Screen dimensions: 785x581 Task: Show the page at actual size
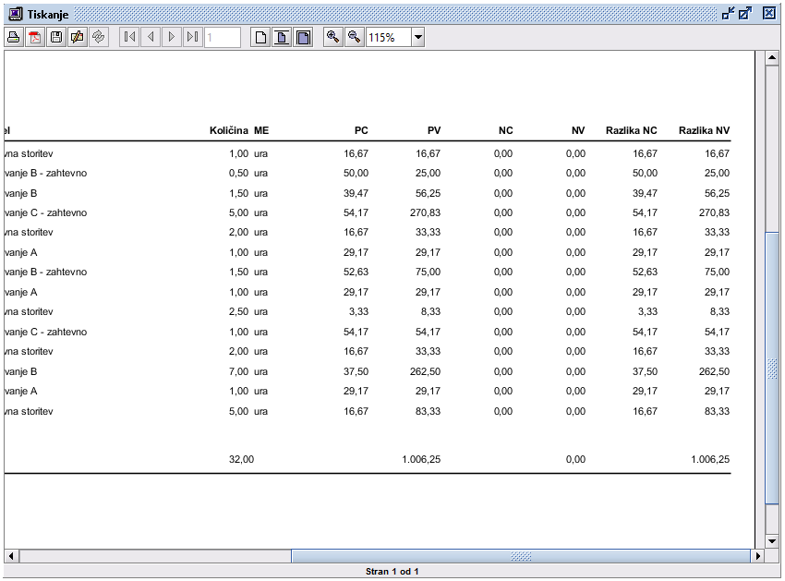pos(261,37)
